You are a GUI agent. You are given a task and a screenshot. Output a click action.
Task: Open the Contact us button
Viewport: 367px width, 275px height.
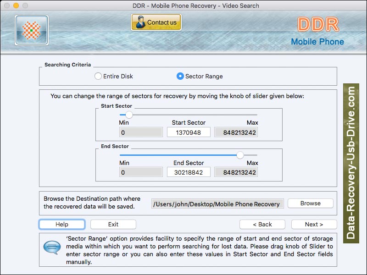(156, 22)
